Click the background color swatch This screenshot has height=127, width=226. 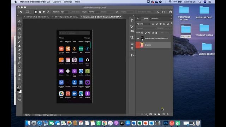pyautogui.click(x=20, y=92)
